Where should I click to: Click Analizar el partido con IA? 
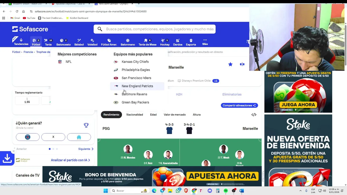[70, 160]
